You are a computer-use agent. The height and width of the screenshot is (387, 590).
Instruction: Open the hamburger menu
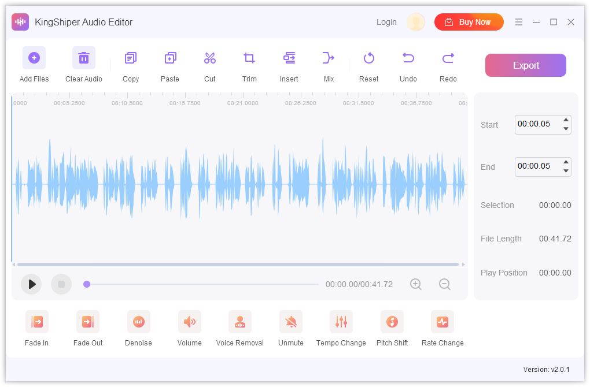[x=519, y=22]
